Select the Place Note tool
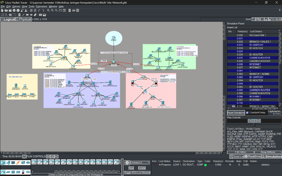The image size is (282, 176). tap(19, 15)
